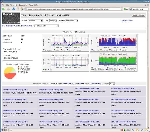The width and height of the screenshot is (150, 132).
Task: Click the Ganglia sourceforge.net logo
Action: [x=11, y=18]
